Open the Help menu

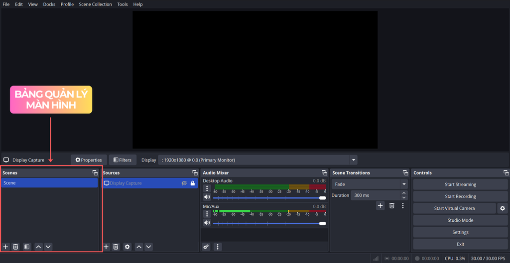(138, 4)
